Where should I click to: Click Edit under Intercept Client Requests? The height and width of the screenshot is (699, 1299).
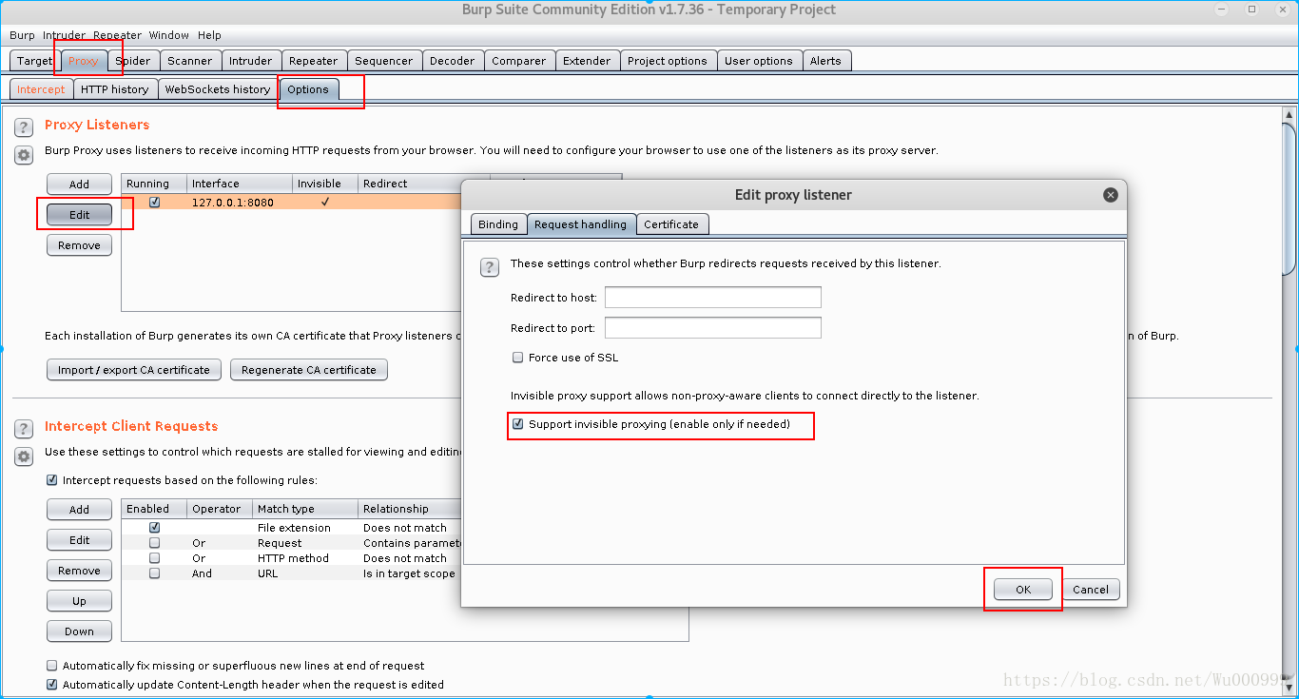(80, 540)
